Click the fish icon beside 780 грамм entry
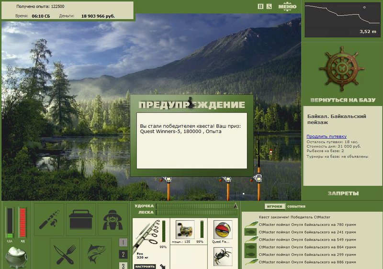This screenshot has width=383, height=269. click(251, 224)
